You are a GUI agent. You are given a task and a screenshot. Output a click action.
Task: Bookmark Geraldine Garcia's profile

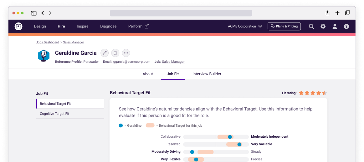(115, 53)
